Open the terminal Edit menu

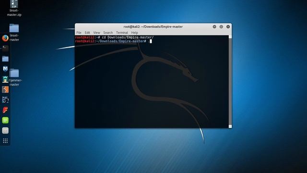87,33
